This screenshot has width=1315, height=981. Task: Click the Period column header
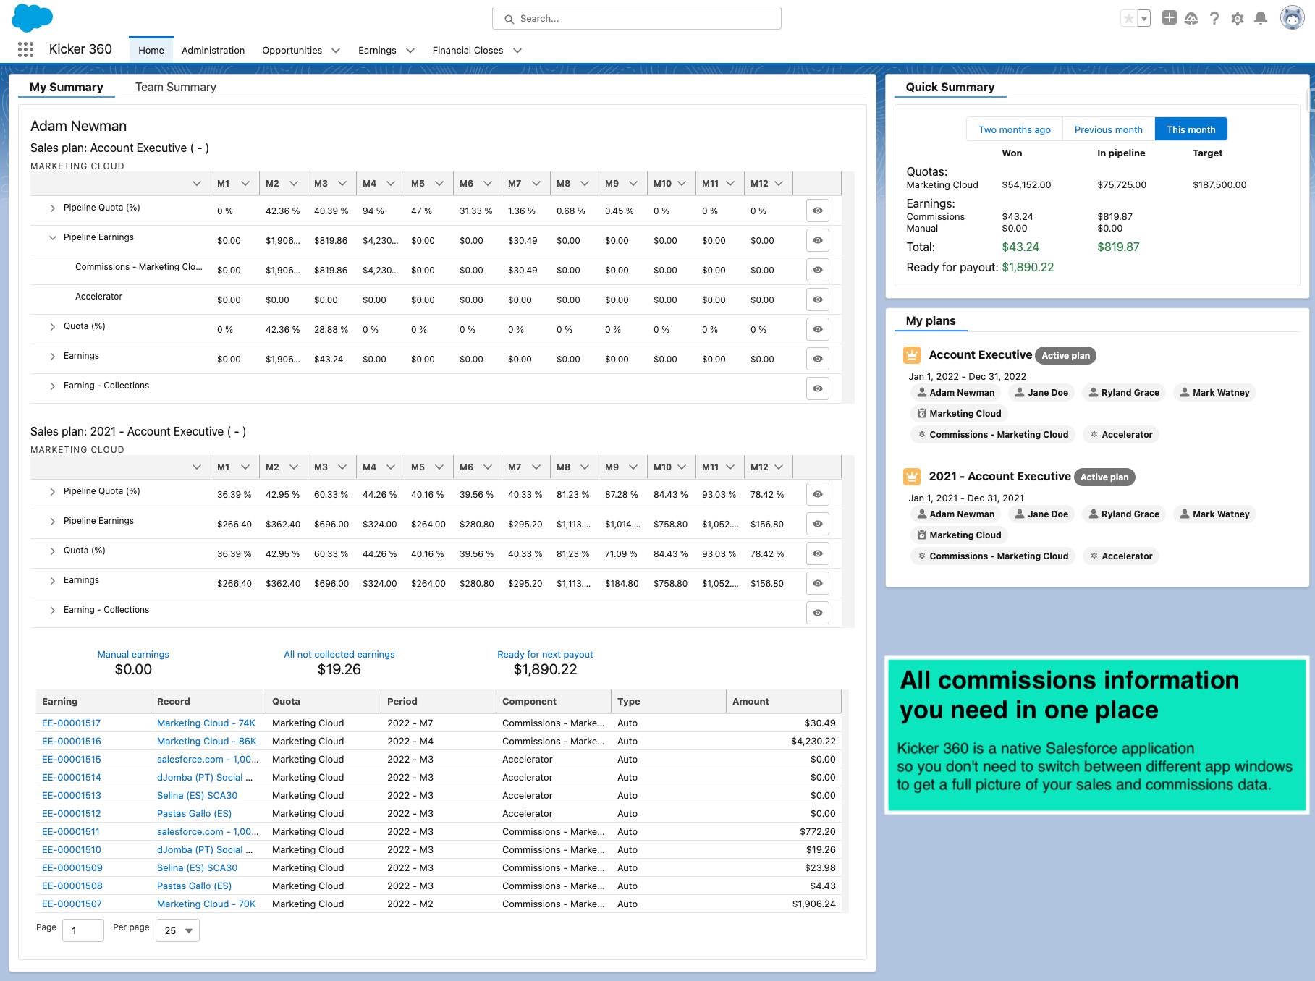439,702
